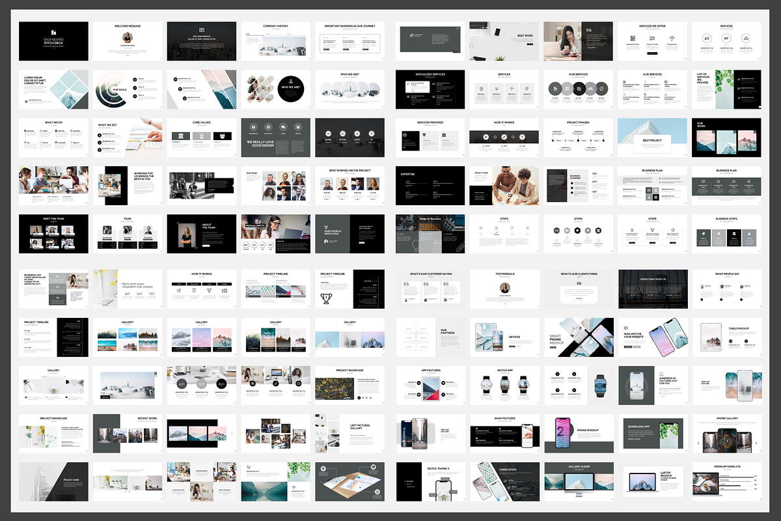Open the People Who Trust Us slide
Viewport: 781px width, 521px height.
pos(652,289)
